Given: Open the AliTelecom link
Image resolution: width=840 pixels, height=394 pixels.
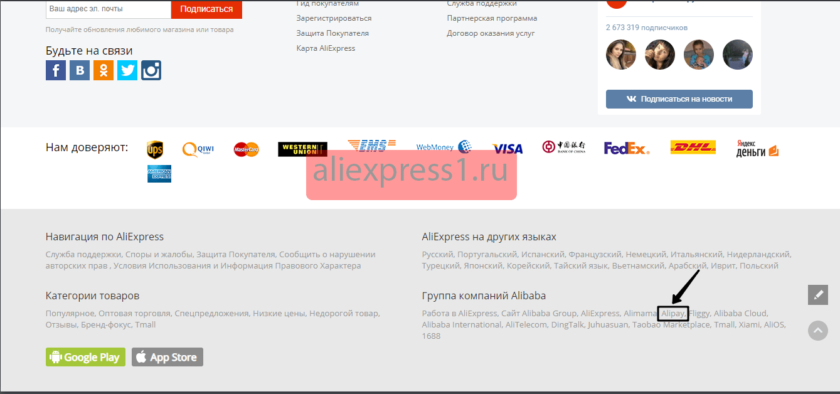Looking at the screenshot, I should point(528,325).
